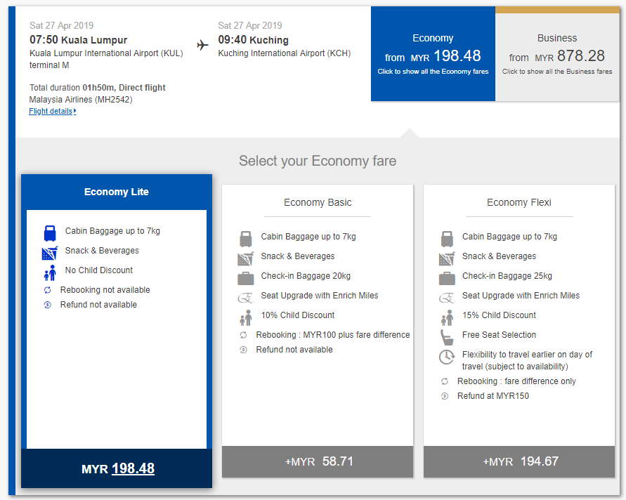Click Economy Flexi clock flexibility icon
626x500 pixels.
click(447, 357)
